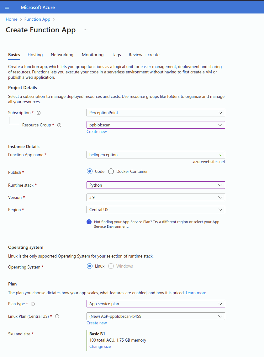The width and height of the screenshot is (264, 357).
Task: Click the blue App Service Plan info icon
Action: pos(89,222)
